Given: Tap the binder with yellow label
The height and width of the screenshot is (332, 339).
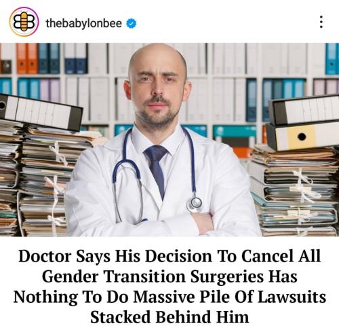Looking at the screenshot, I should tap(303, 136).
